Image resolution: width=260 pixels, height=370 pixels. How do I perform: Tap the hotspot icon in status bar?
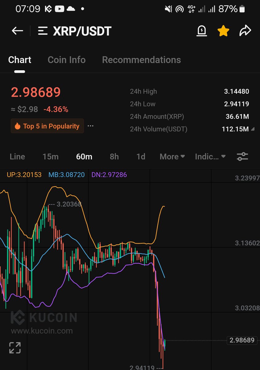tap(179, 9)
